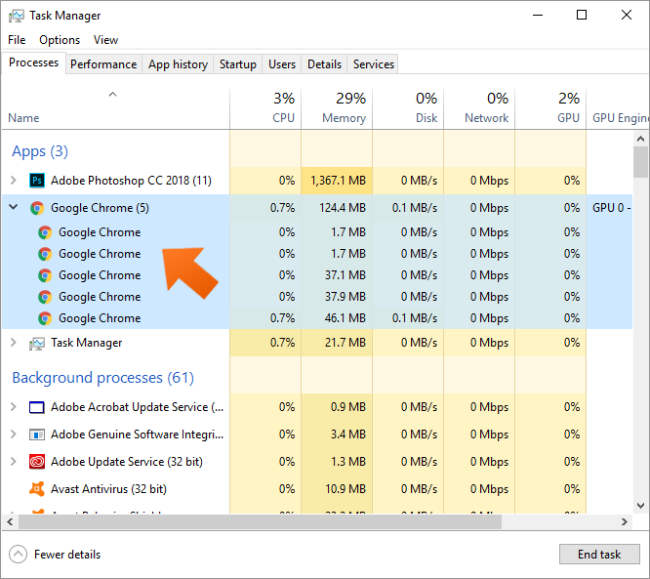The image size is (650, 579).
Task: Sort by the Name column header
Action: pyautogui.click(x=115, y=108)
